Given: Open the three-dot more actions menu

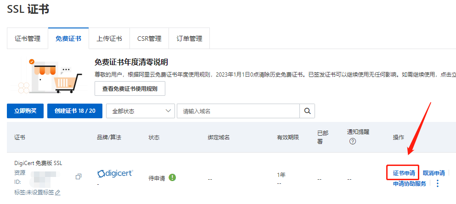Looking at the screenshot, I should [x=437, y=183].
